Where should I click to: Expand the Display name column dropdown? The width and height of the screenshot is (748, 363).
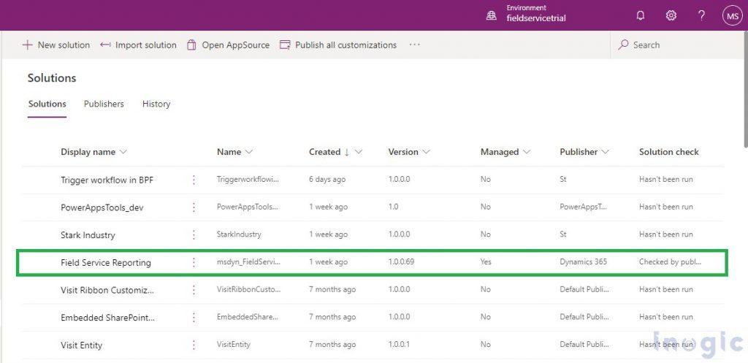tap(123, 152)
